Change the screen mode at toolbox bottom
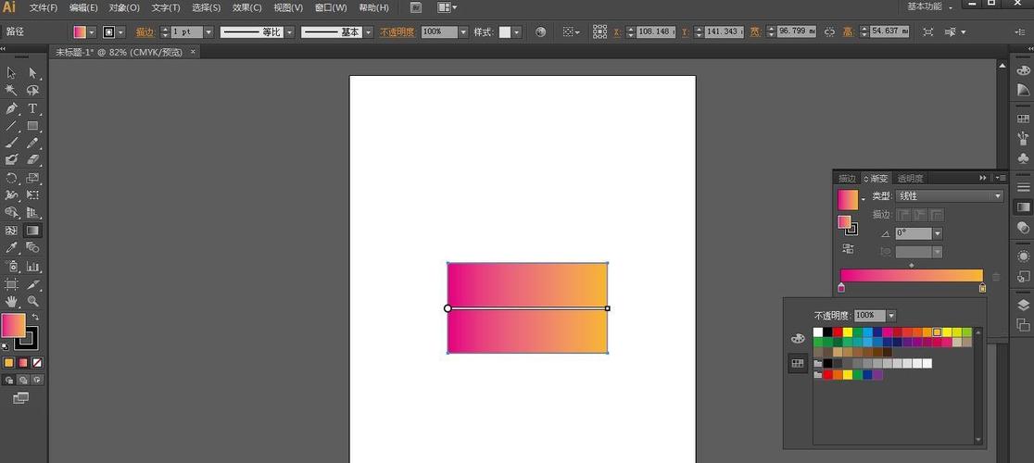The height and width of the screenshot is (463, 1034). pyautogui.click(x=21, y=398)
